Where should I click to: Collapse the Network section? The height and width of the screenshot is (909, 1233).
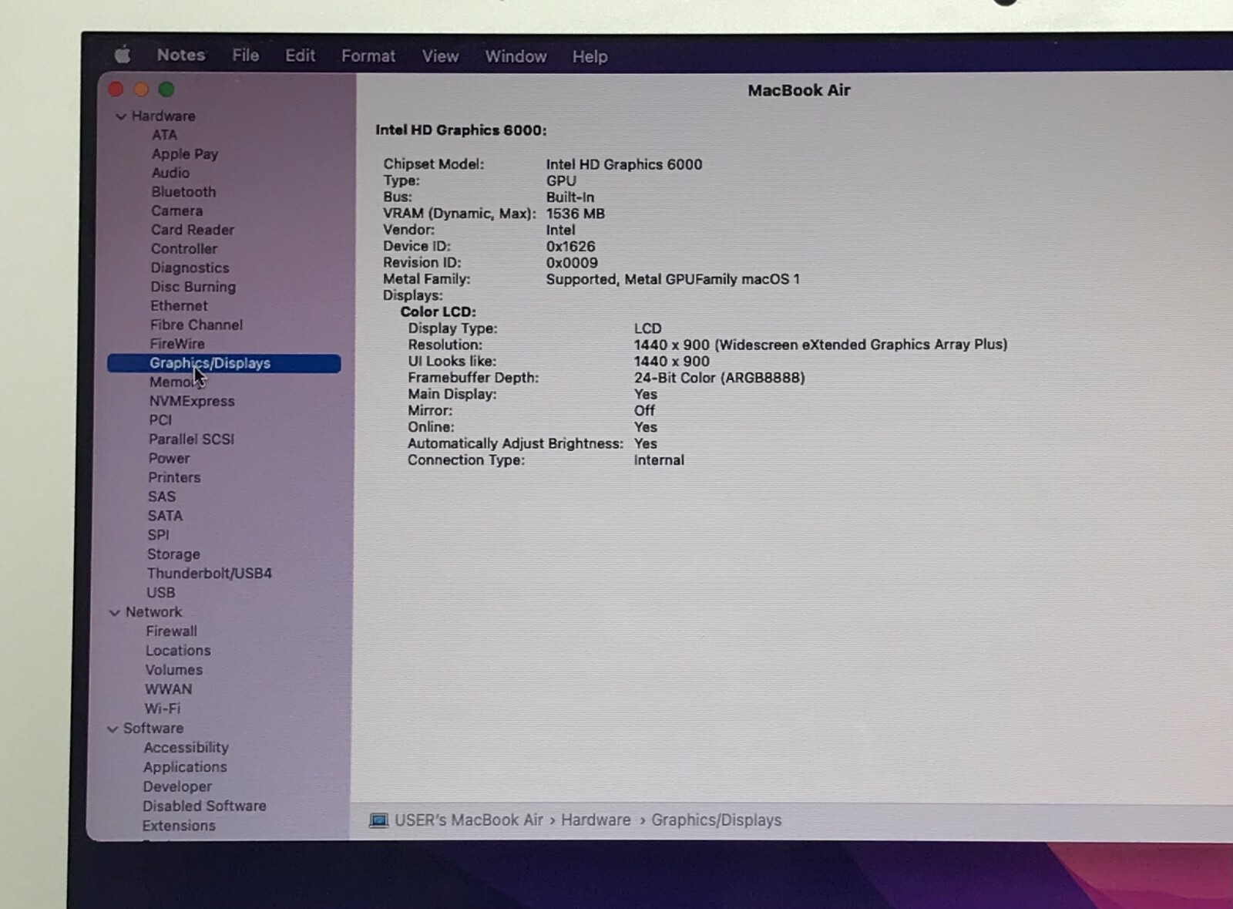[x=115, y=612]
